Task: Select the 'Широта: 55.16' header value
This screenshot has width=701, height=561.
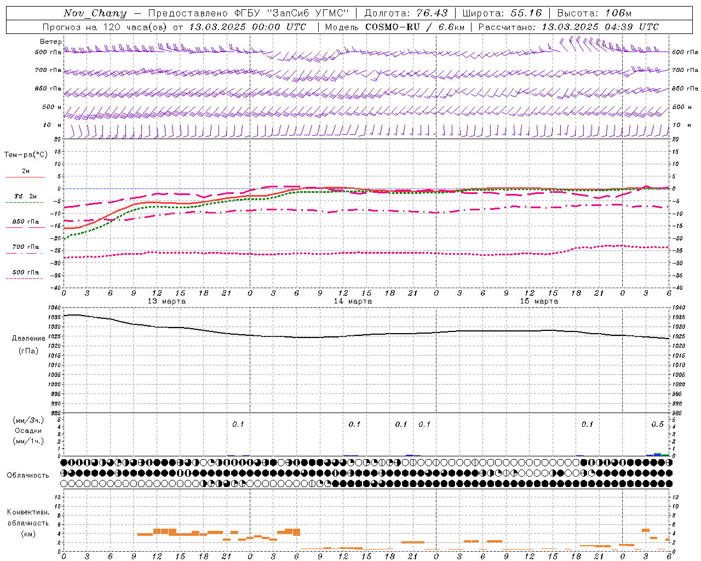Action: 502,13
